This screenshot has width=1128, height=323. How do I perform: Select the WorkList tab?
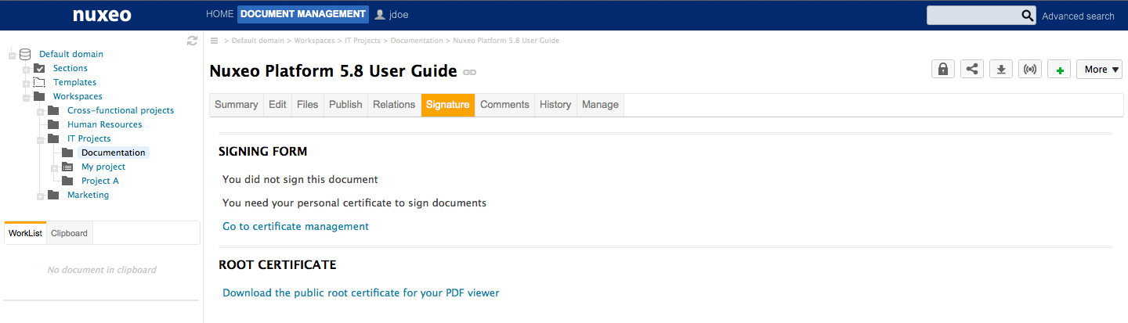[25, 233]
